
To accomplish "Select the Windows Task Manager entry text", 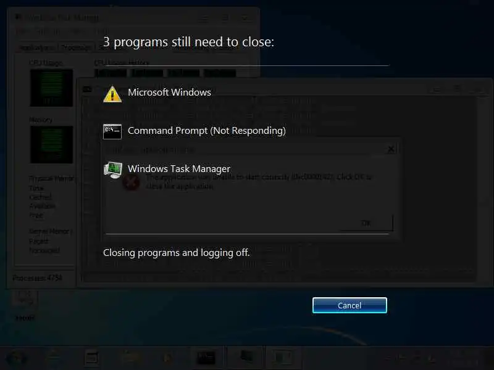I will (179, 169).
